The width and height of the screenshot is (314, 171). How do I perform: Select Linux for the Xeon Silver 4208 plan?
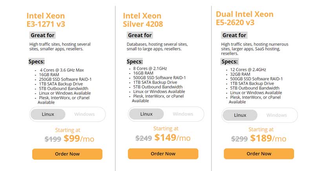point(146,114)
